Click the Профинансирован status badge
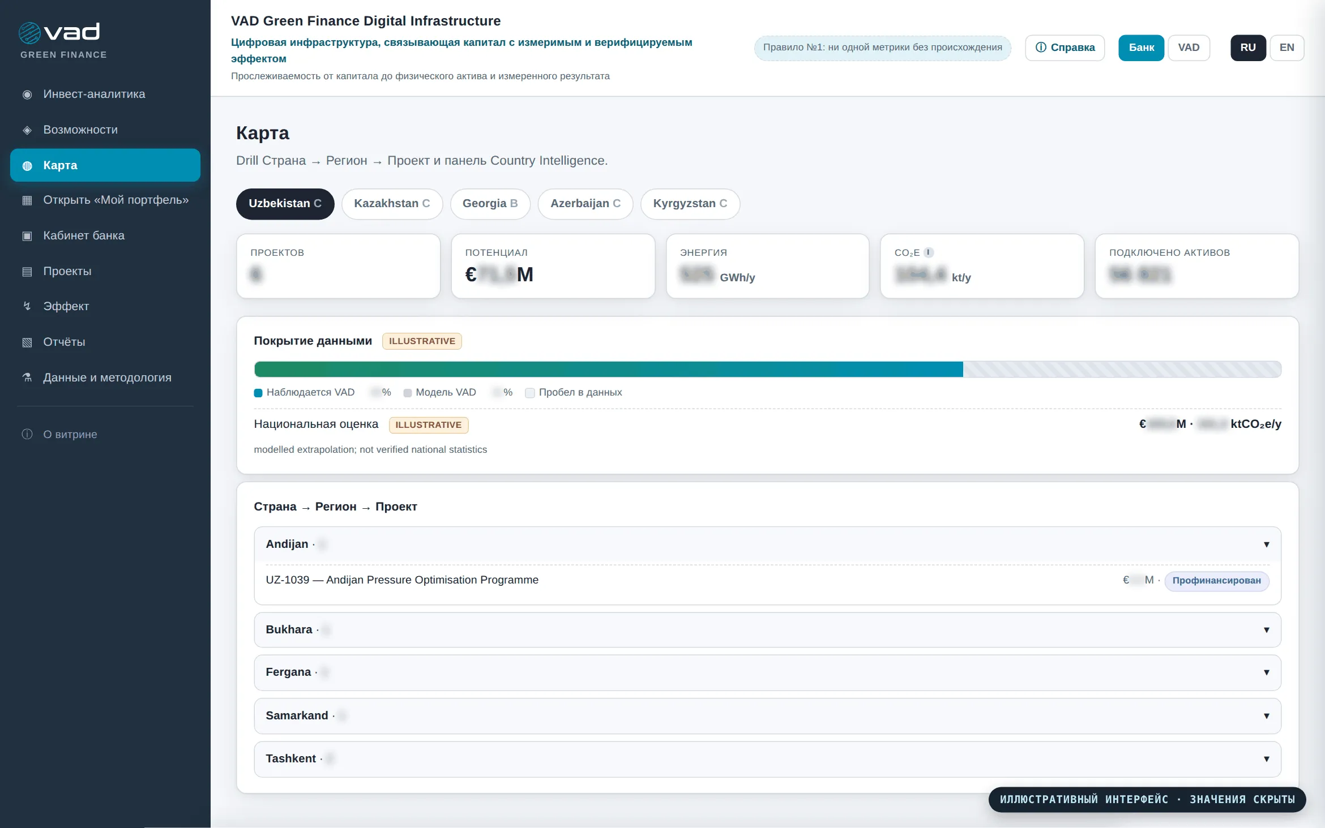This screenshot has height=828, width=1325. pos(1216,581)
